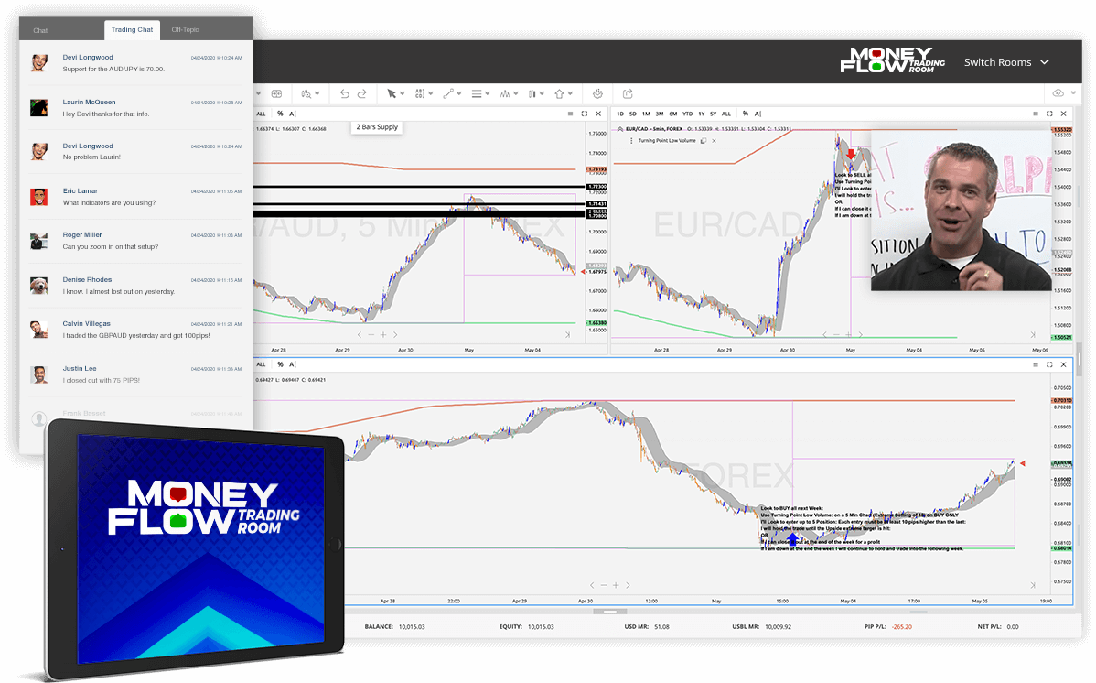Copy the Turning Point Low Volume indicator
The image size is (1096, 683).
point(704,141)
